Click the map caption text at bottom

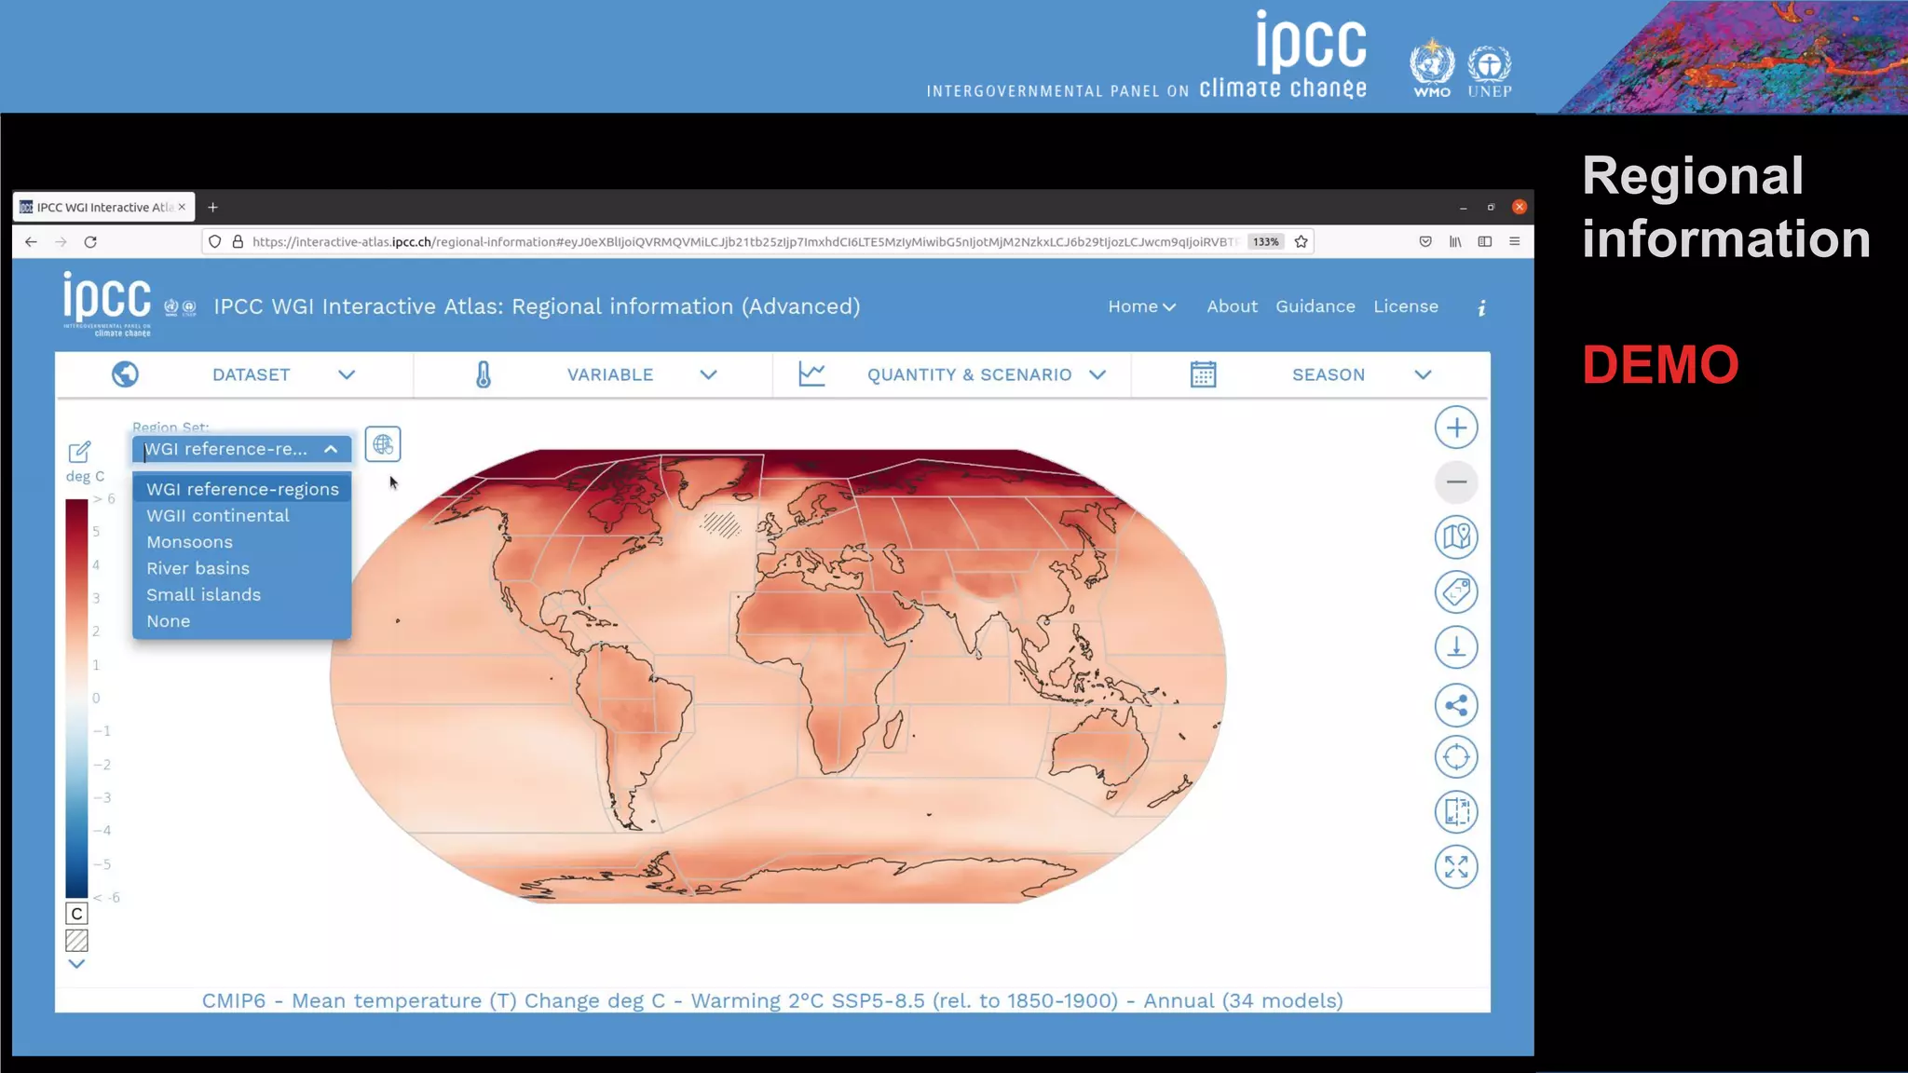pyautogui.click(x=772, y=1001)
